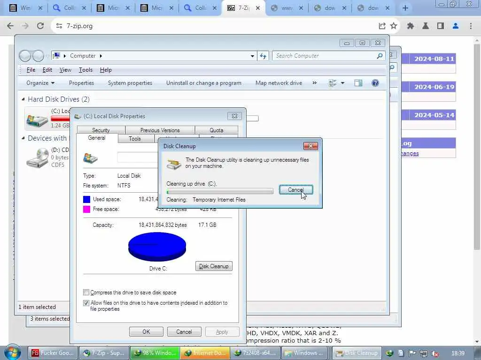Click the Explorer back navigation button

pos(25,56)
